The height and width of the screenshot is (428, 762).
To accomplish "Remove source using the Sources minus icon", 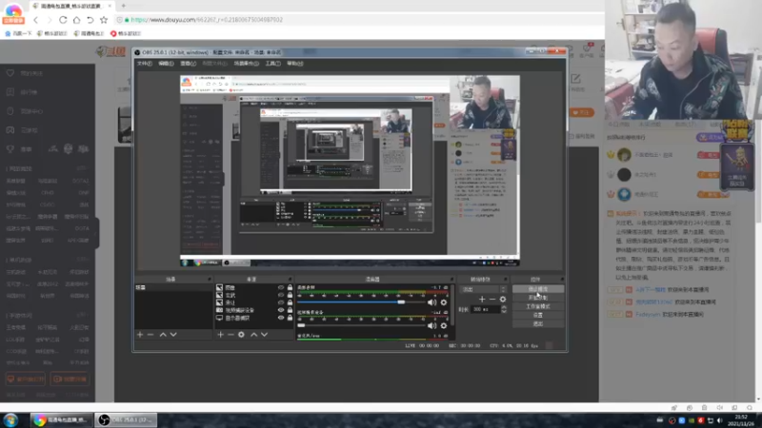I will (x=231, y=335).
